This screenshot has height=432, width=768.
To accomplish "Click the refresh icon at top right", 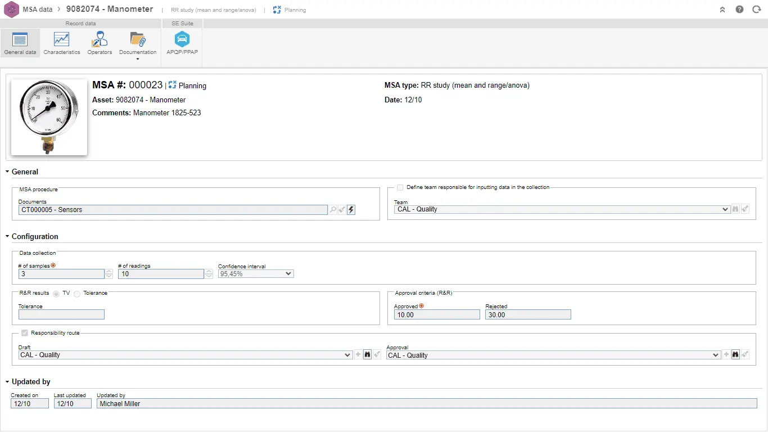I will (756, 10).
